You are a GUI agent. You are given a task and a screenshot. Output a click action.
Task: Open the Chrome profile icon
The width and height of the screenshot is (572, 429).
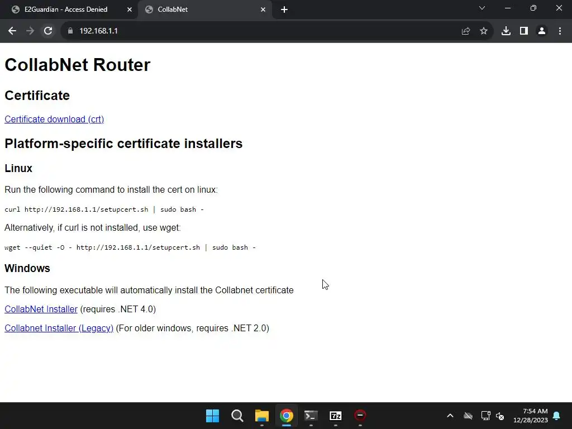(542, 31)
